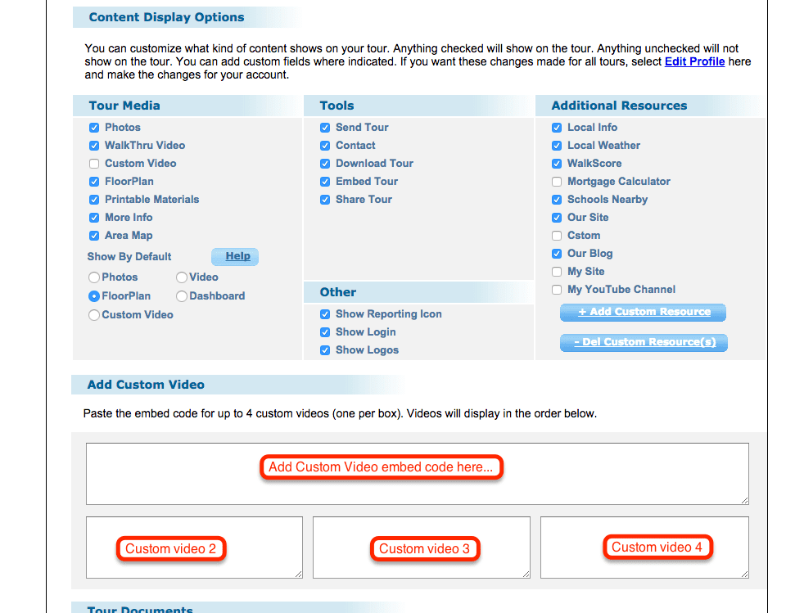Uncheck the Photos checkbox

94,128
